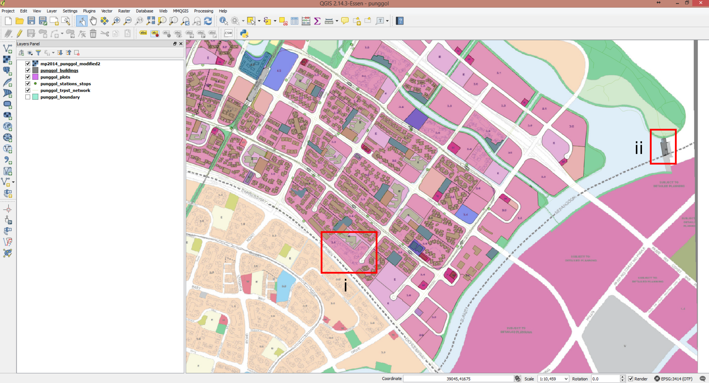The image size is (709, 383).
Task: Click the EPSG:3414 (OTF) CRS button
Action: point(673,379)
